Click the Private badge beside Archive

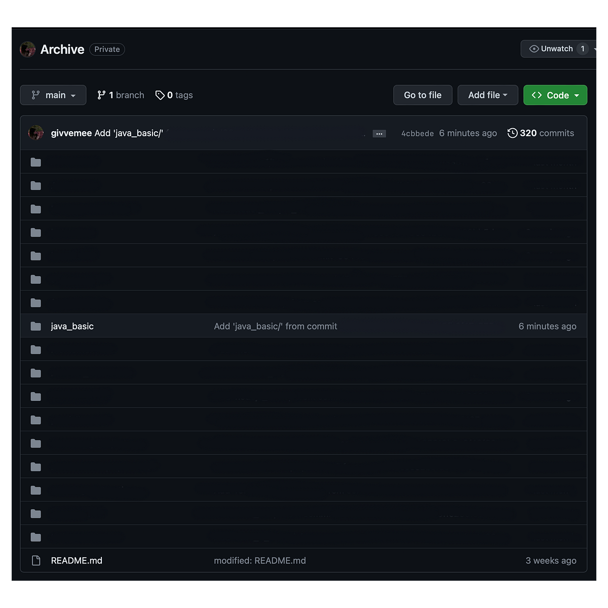click(106, 49)
